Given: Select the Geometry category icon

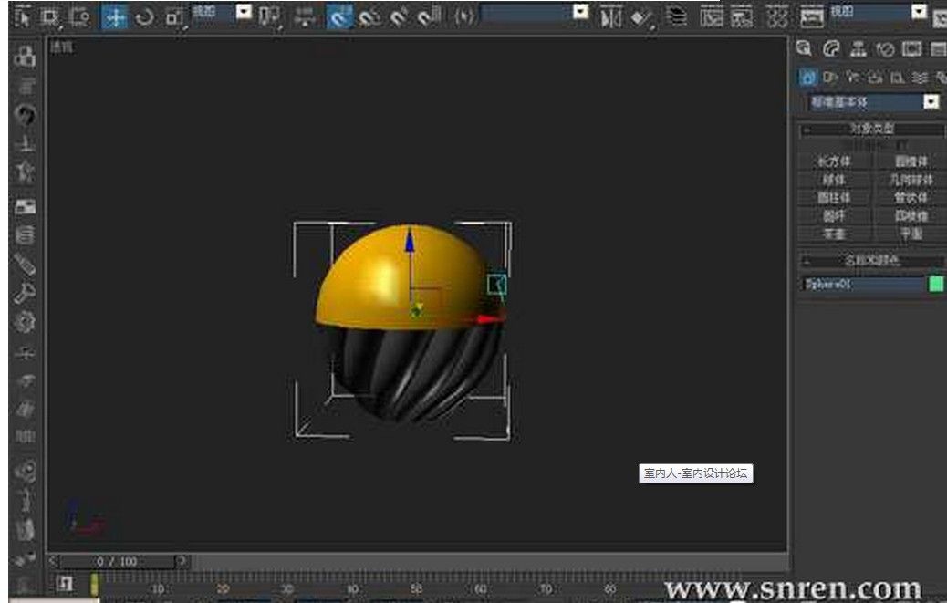Looking at the screenshot, I should (807, 78).
